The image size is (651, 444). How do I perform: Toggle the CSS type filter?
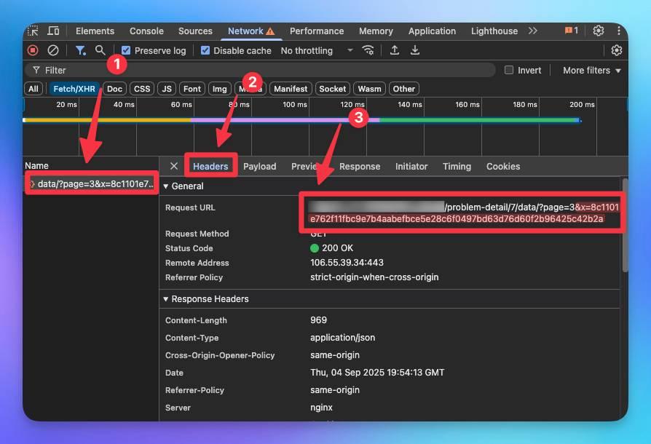[x=142, y=89]
